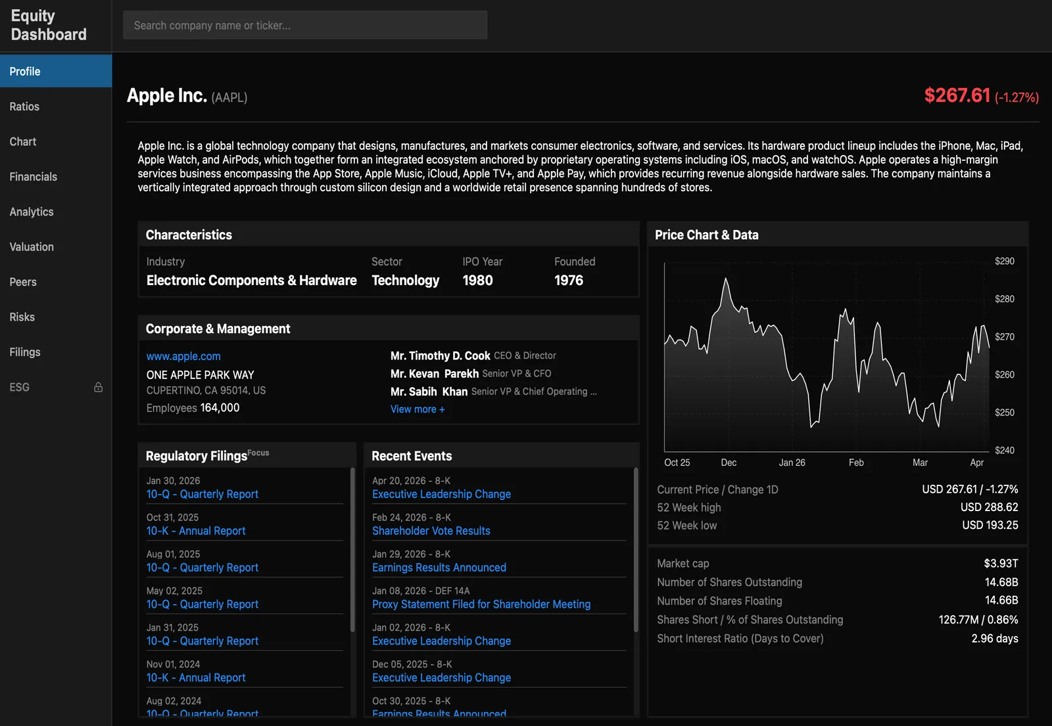The height and width of the screenshot is (726, 1052).
Task: Open the Valuation page
Action: [56, 247]
